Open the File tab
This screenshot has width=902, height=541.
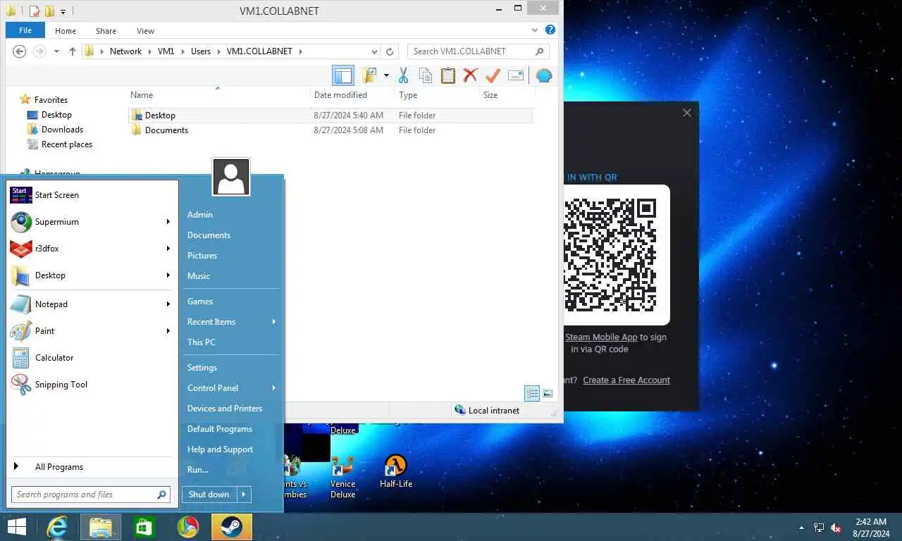tap(25, 30)
